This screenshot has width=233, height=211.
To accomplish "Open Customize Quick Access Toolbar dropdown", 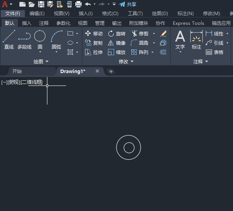I will (x=114, y=4).
